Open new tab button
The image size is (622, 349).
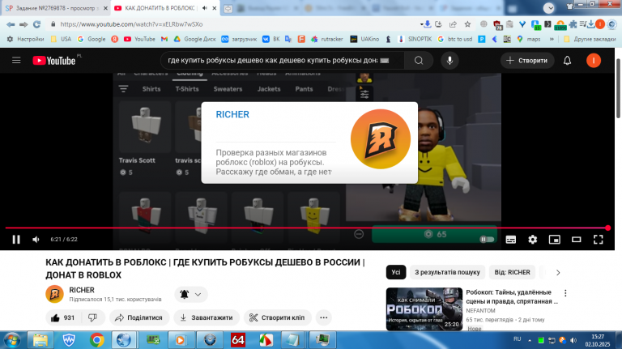[x=228, y=8]
